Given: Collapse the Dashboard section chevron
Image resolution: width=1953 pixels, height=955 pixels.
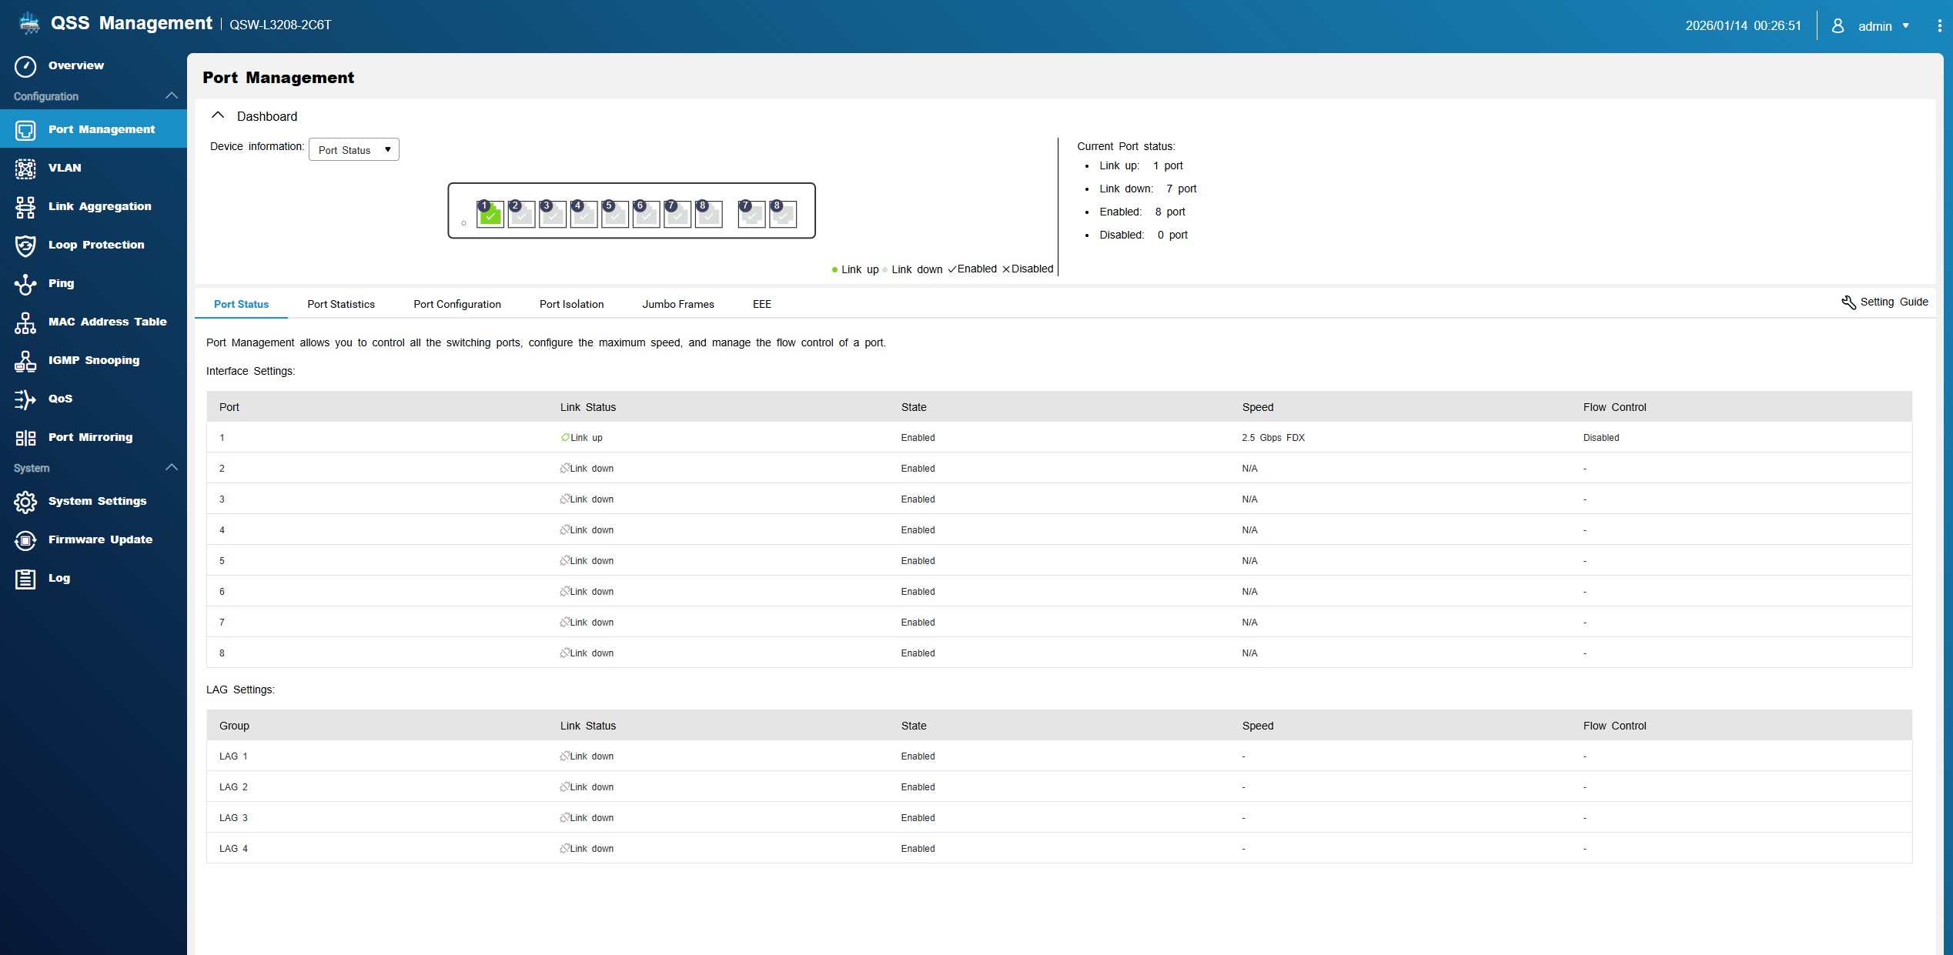Looking at the screenshot, I should coord(218,115).
